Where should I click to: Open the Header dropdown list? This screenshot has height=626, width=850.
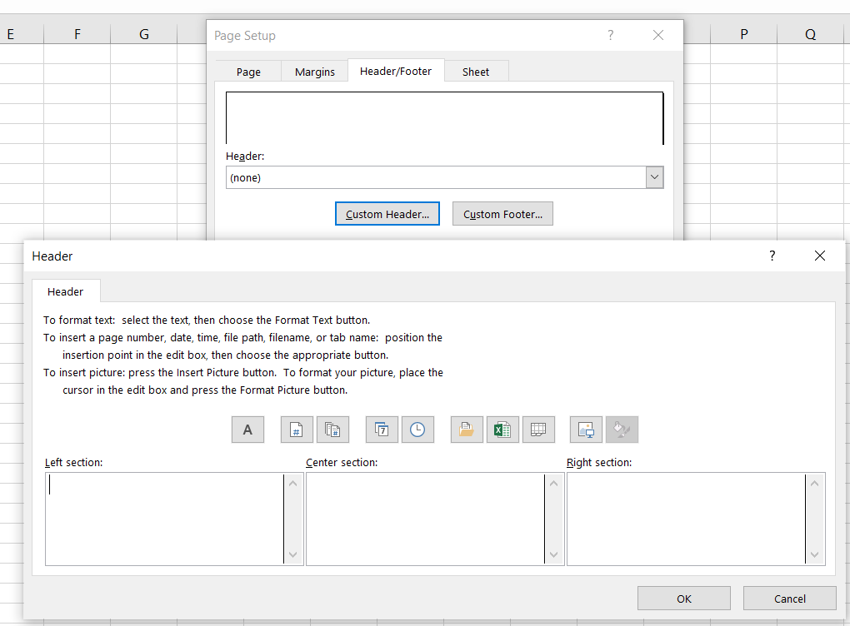pyautogui.click(x=654, y=177)
